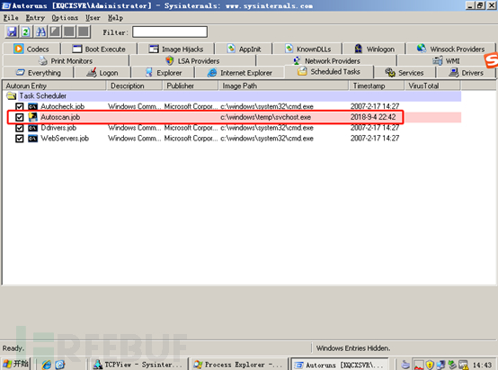This screenshot has height=370, width=498.
Task: Click the WebServers.job cmd icon
Action: pyautogui.click(x=32, y=139)
